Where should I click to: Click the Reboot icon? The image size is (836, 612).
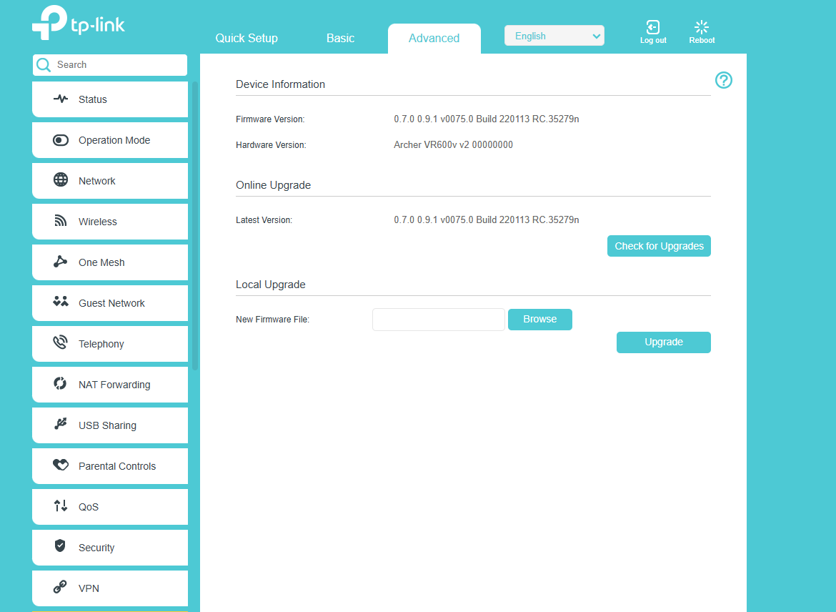pyautogui.click(x=702, y=28)
